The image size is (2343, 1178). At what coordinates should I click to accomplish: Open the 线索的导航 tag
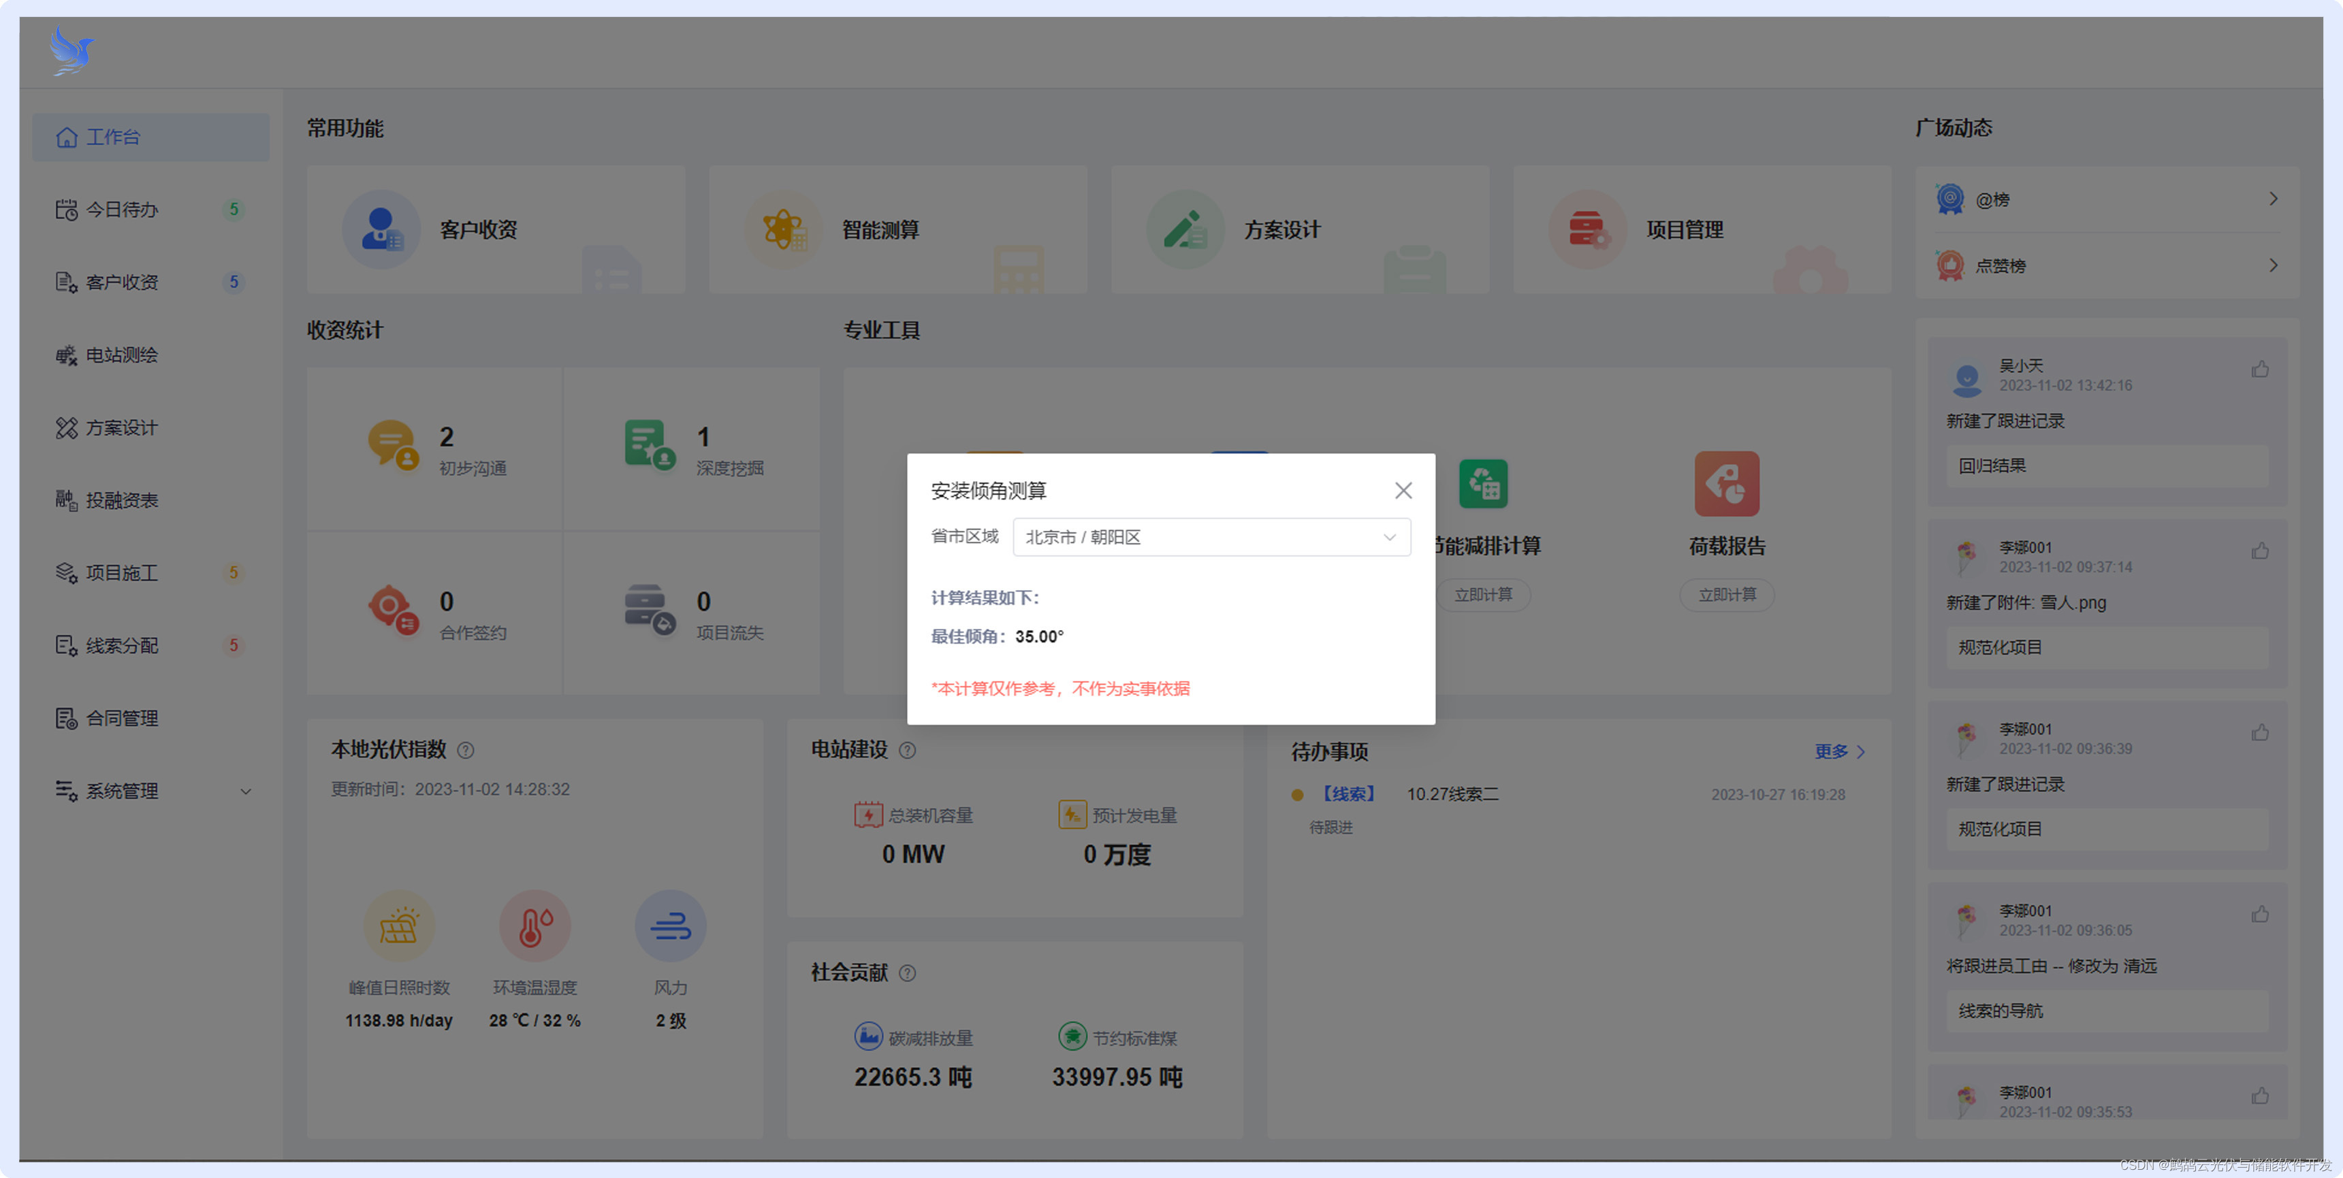(x=2107, y=1012)
